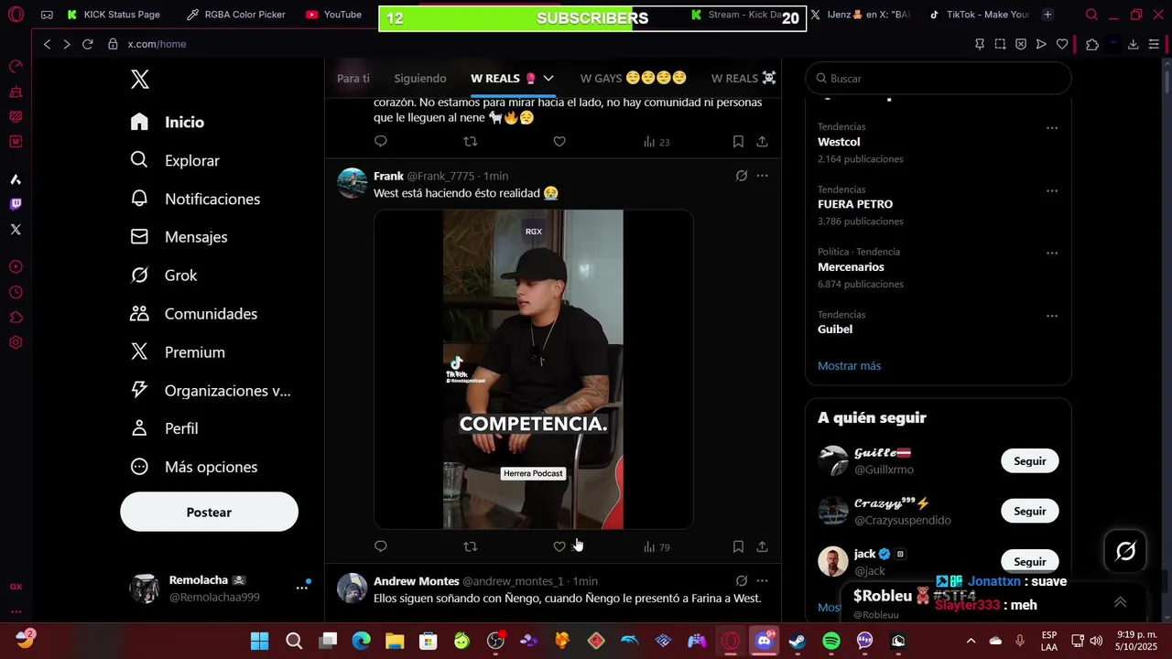The height and width of the screenshot is (659, 1172).
Task: Share the top post with 23 views
Action: (762, 141)
